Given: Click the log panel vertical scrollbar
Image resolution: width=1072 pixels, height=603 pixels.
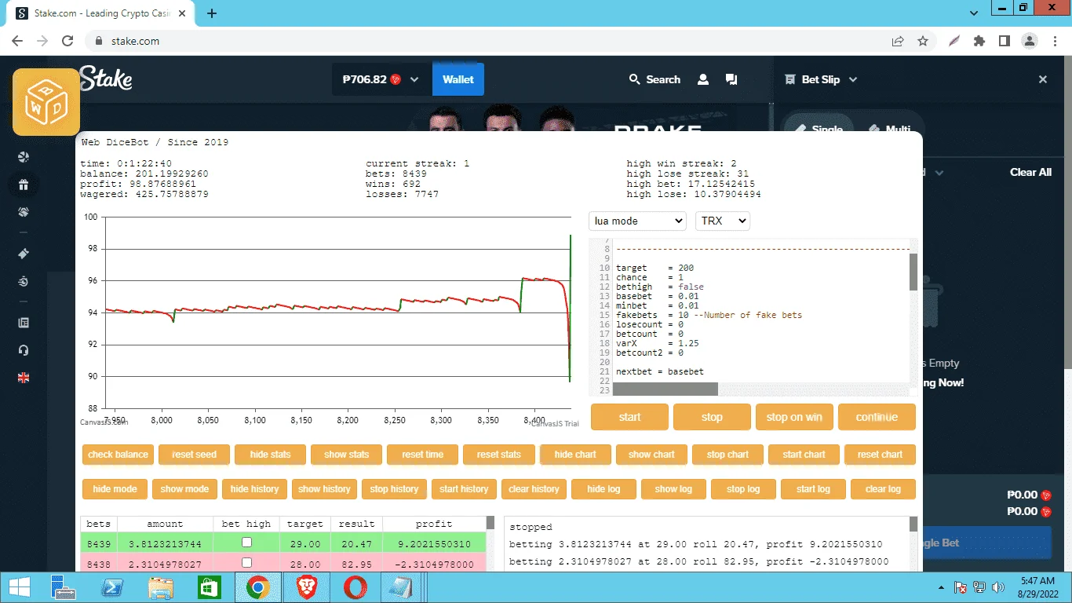Looking at the screenshot, I should coord(913,524).
